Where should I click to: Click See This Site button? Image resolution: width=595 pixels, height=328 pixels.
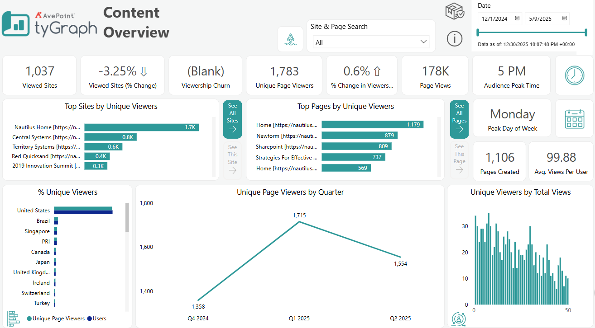(232, 160)
